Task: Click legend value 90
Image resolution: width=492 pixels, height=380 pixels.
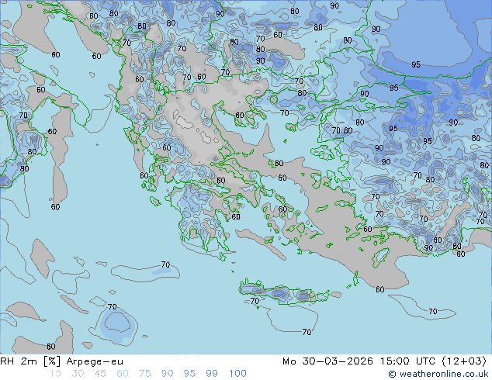Action: (x=167, y=374)
